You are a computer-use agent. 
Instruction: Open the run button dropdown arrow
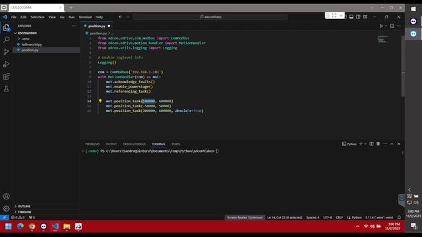click(x=386, y=26)
